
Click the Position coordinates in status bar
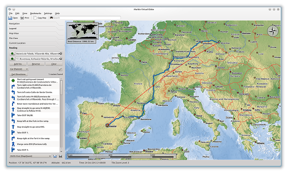tap(28, 163)
